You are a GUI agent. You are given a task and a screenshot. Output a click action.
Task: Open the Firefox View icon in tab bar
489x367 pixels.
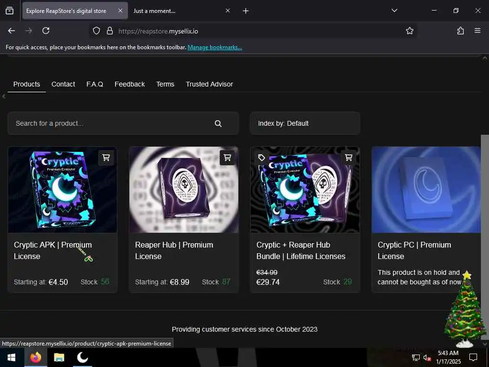[x=10, y=11]
